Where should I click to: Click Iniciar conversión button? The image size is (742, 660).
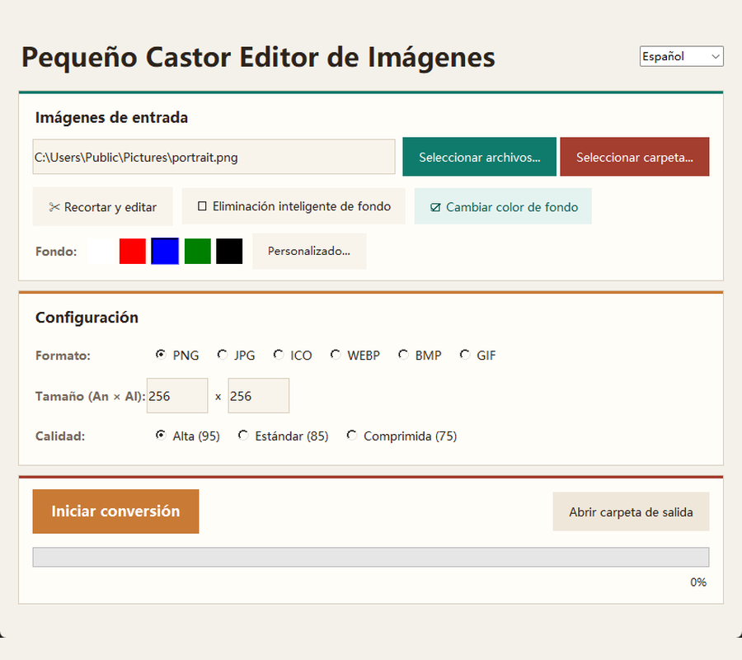(115, 511)
